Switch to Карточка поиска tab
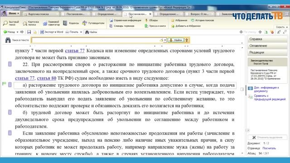This screenshot has width=290, height=163. 40,14
